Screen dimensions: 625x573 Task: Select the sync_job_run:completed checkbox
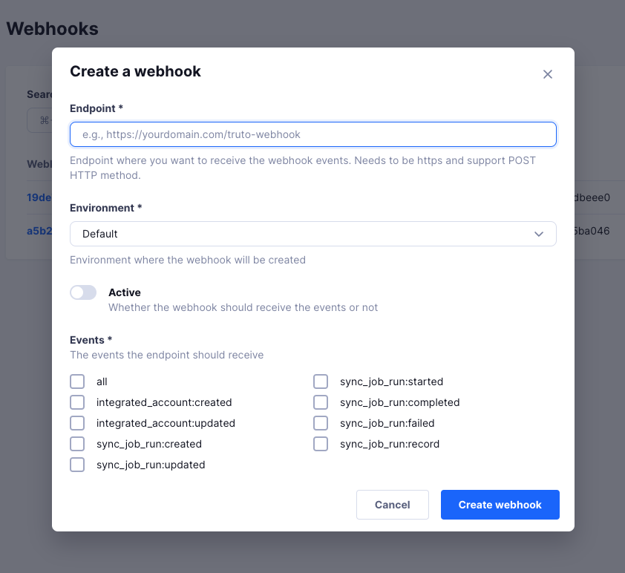321,402
